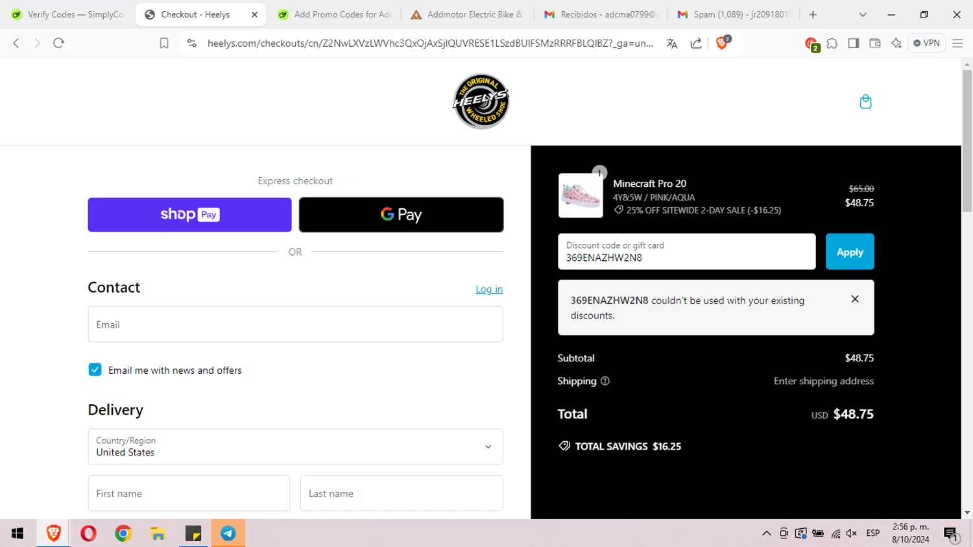Toggle the browser sidebar panel
973x547 pixels.
pyautogui.click(x=854, y=43)
